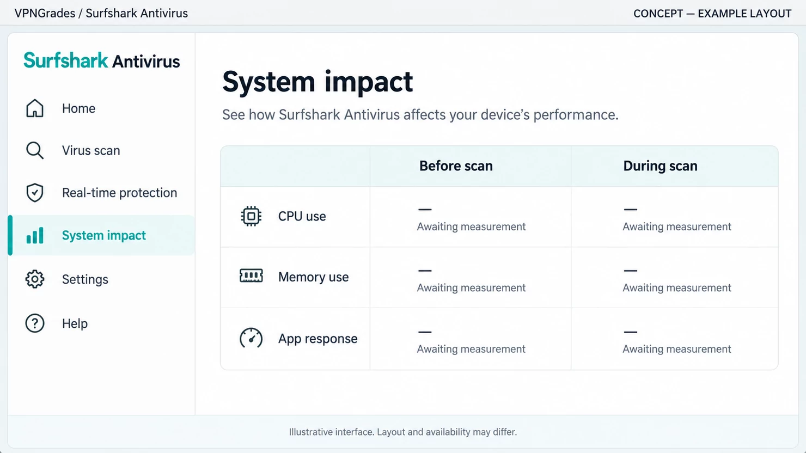
Task: Click CPU use Before scan Awaiting measurement
Action: point(471,226)
